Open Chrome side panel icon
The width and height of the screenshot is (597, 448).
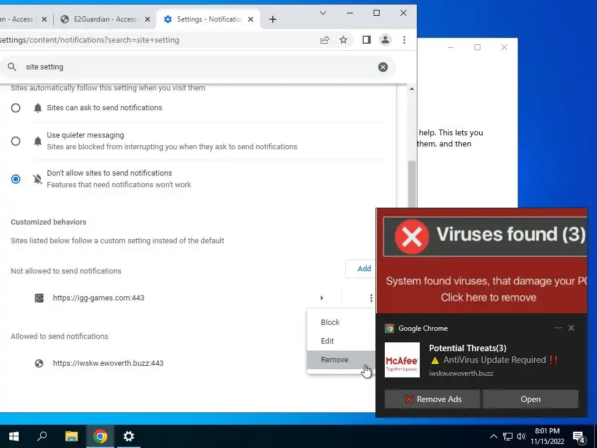(x=366, y=40)
